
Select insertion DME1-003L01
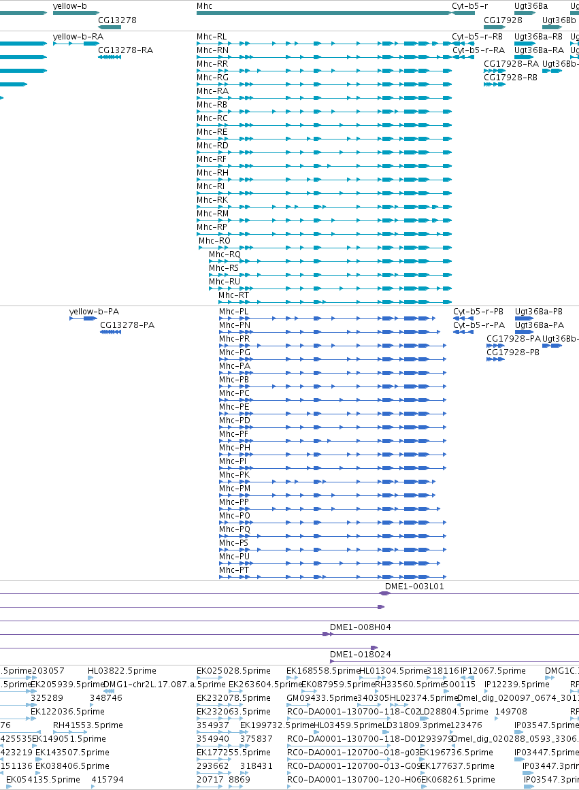(x=414, y=587)
